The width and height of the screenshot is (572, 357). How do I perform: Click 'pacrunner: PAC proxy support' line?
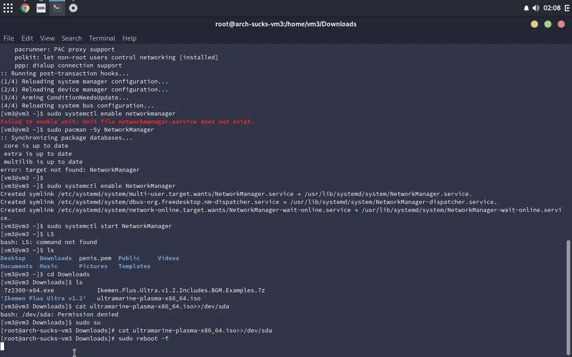click(x=65, y=49)
